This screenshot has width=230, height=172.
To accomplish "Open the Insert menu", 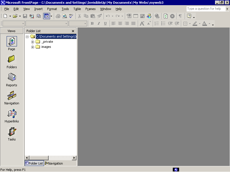I will click(x=39, y=9).
